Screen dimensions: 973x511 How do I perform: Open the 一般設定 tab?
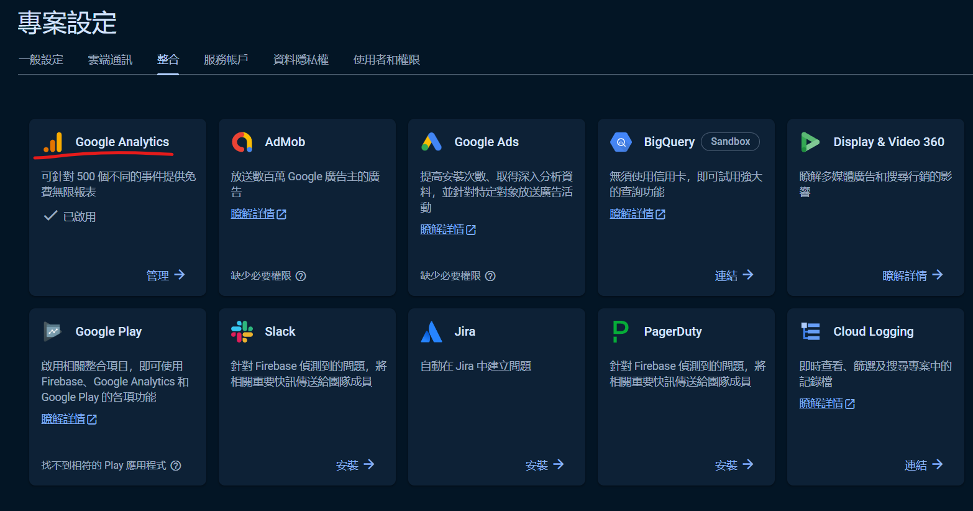[41, 60]
